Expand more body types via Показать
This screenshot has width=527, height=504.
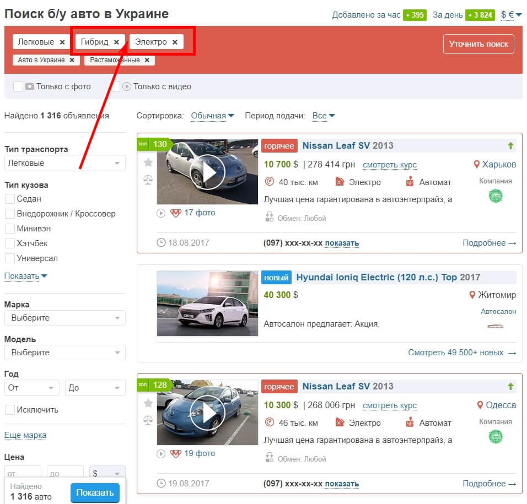click(25, 276)
